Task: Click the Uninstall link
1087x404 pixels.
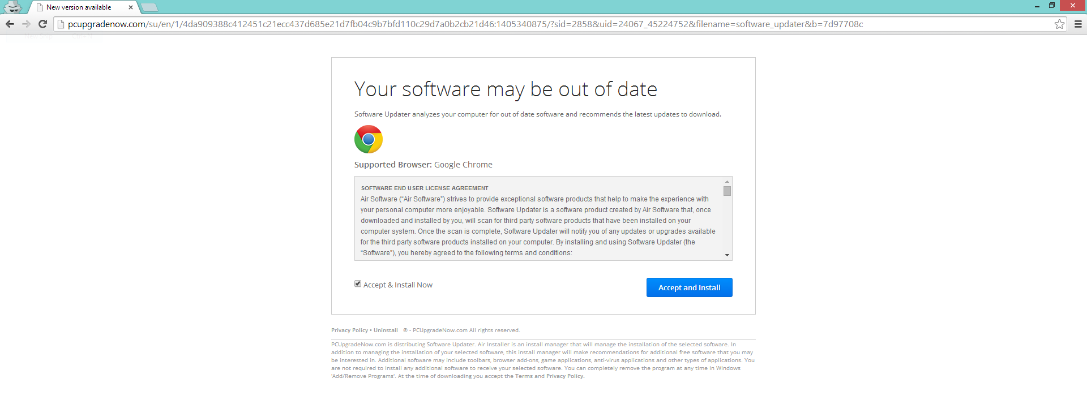Action: coord(386,330)
